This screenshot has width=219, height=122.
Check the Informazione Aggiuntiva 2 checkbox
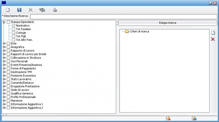coord(8,108)
